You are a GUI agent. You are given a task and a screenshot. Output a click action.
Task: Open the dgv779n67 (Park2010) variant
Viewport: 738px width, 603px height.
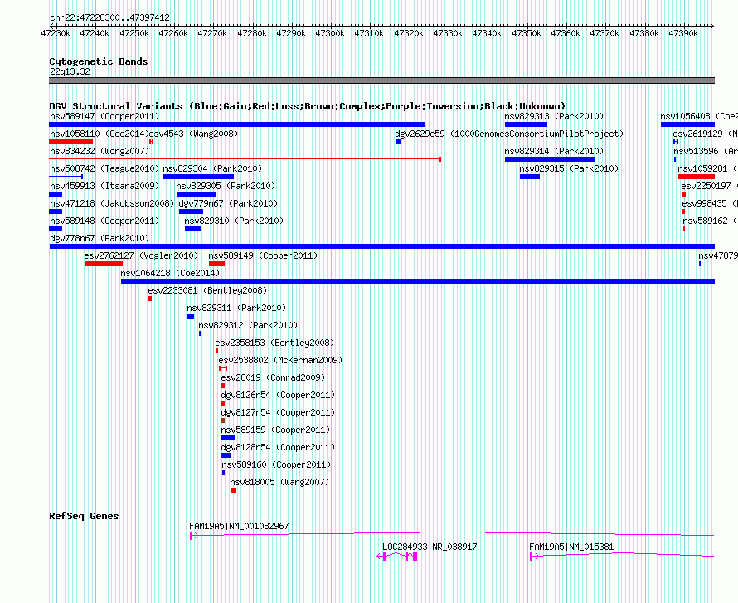(228, 203)
